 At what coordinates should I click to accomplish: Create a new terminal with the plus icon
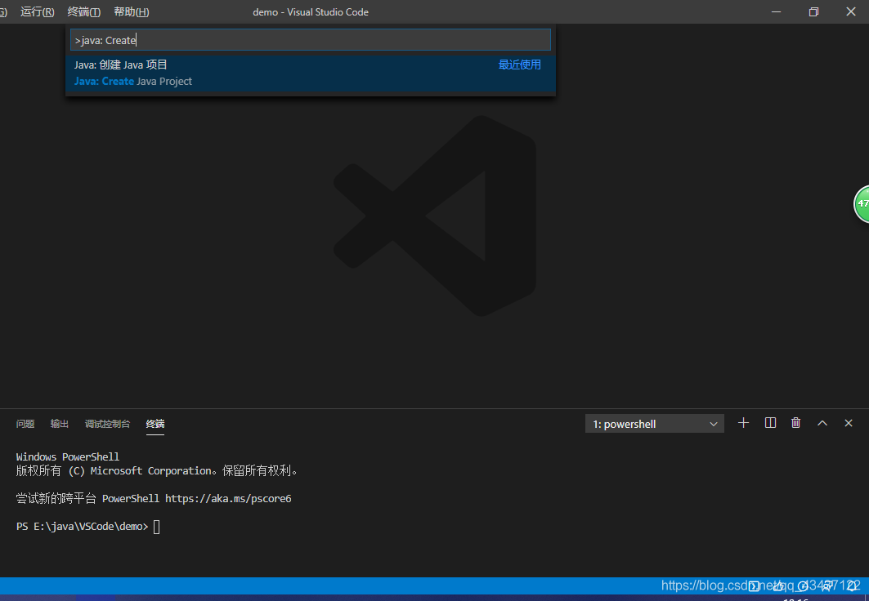pos(743,423)
